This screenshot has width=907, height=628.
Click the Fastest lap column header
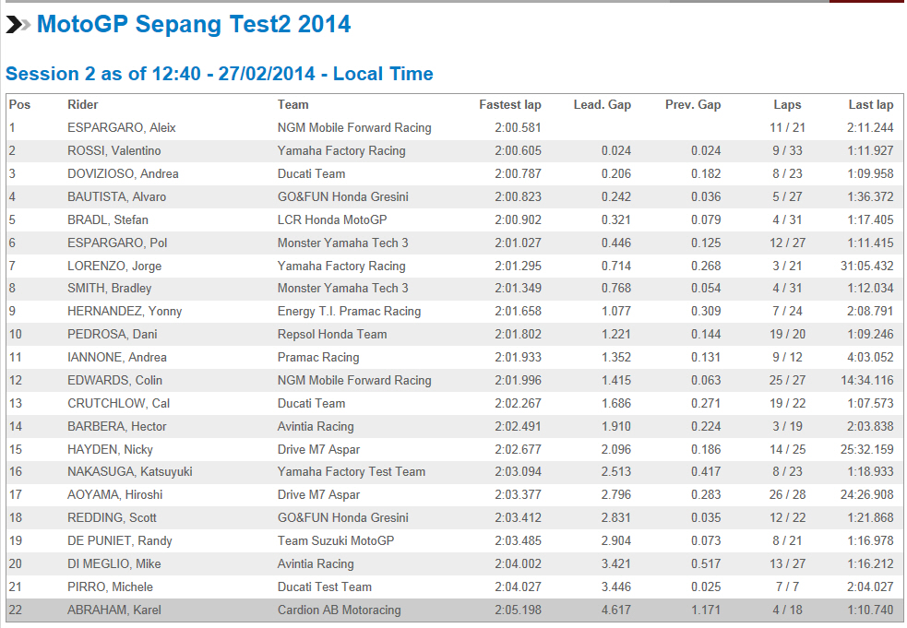click(x=510, y=105)
